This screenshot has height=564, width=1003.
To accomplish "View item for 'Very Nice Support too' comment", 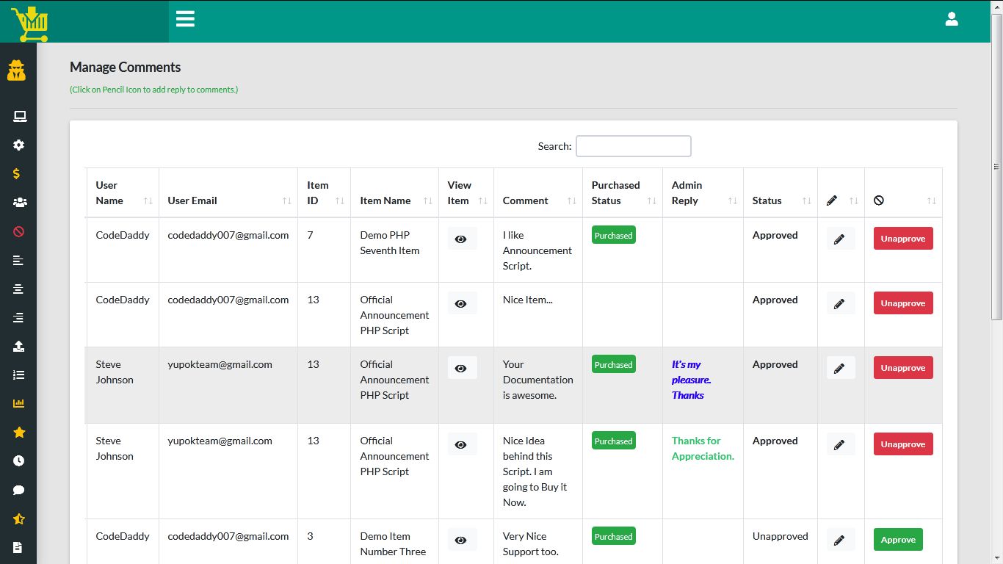I will (461, 540).
